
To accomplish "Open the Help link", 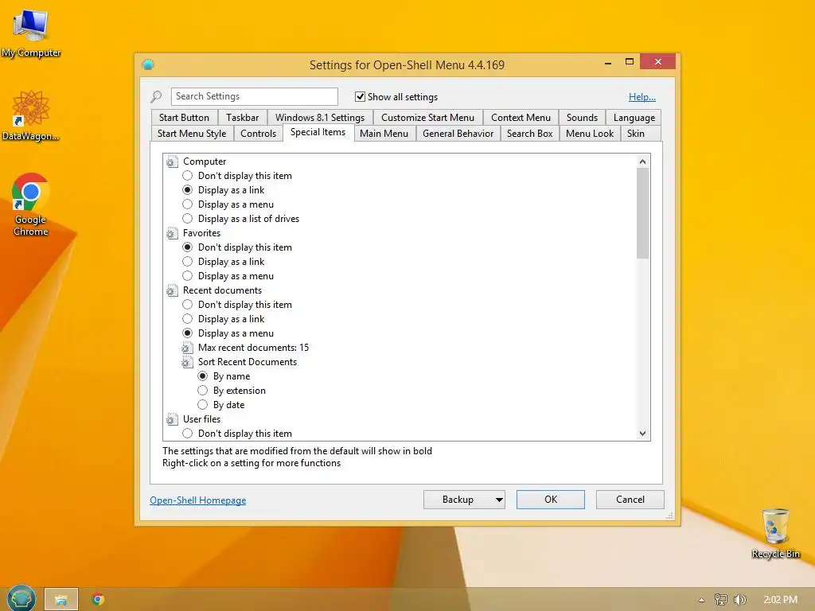I will click(642, 97).
